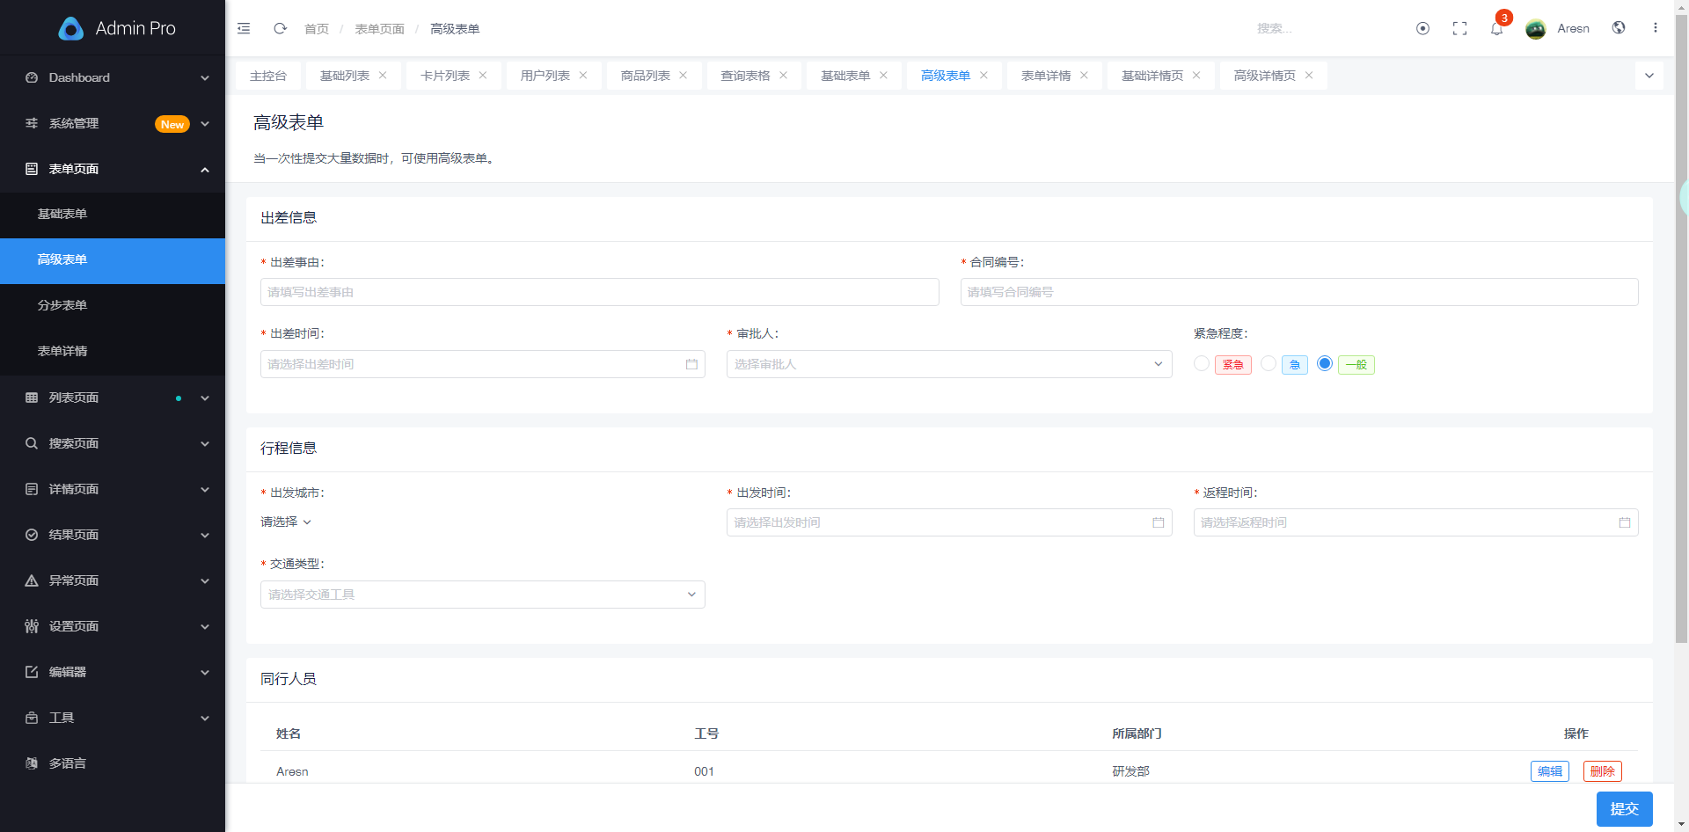
Task: Switch to the 查询表格 tab
Action: tap(745, 76)
